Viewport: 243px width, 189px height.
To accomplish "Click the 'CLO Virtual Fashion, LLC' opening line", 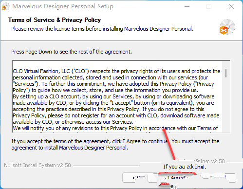I will click(116, 71).
